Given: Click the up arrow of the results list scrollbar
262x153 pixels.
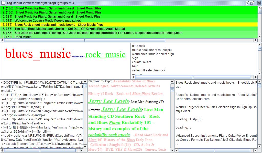Looking at the screenshot, I should click(x=259, y=8).
